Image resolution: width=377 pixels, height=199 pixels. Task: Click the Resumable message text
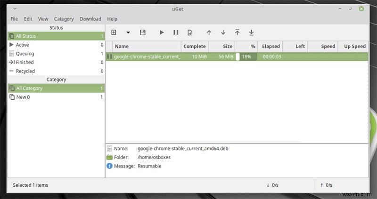click(x=149, y=166)
